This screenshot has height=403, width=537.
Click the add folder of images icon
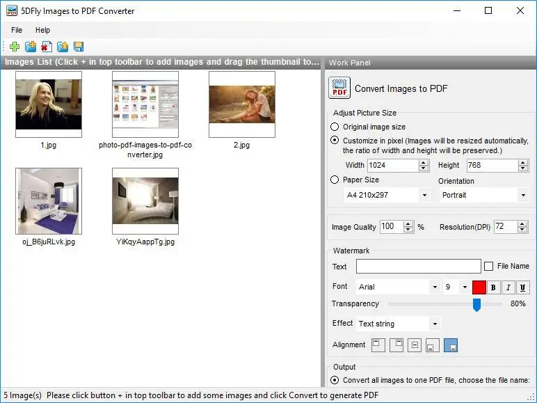click(31, 47)
